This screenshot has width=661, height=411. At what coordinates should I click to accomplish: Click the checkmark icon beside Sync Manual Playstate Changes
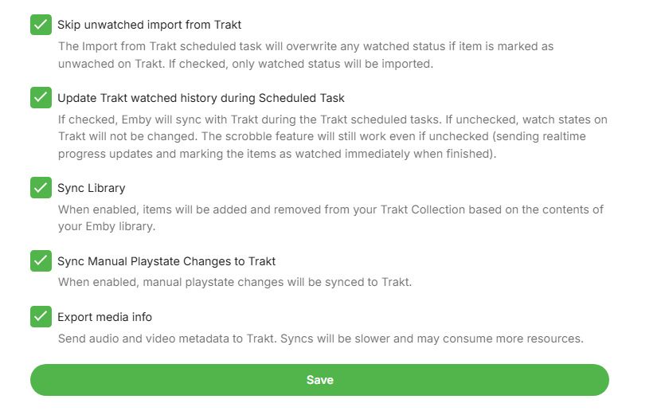(41, 260)
